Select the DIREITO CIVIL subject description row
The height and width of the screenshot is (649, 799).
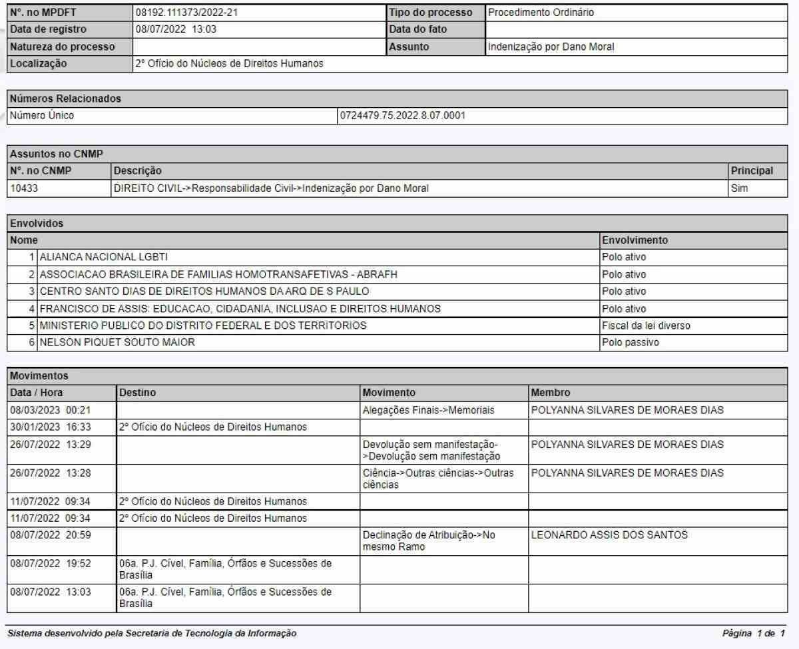[271, 188]
